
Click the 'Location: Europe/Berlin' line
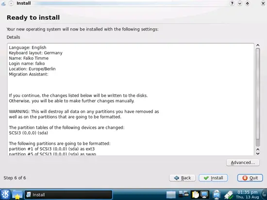[32, 69]
